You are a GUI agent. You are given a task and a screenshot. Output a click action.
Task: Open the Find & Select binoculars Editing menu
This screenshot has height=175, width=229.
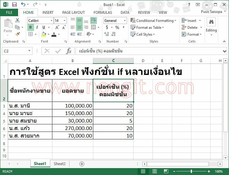point(211,22)
